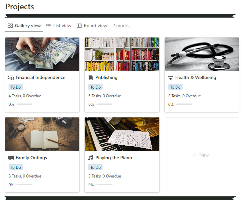Click the stethoscope cover image of Health & Wellbeing
The height and width of the screenshot is (206, 251).
click(x=202, y=54)
